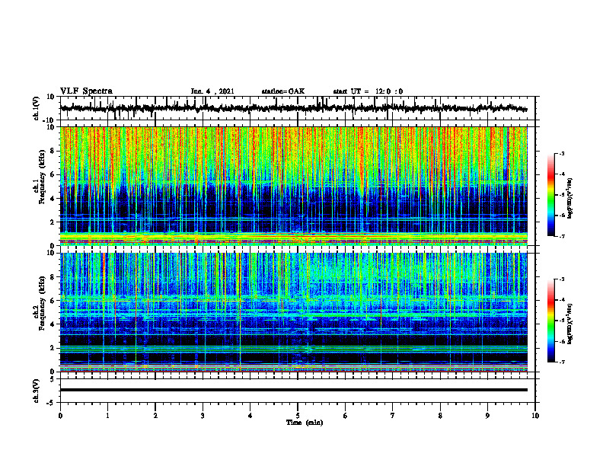Click the ch.1 "Frequency (kHz)" axis label
The height and width of the screenshot is (466, 603).
pyautogui.click(x=42, y=177)
